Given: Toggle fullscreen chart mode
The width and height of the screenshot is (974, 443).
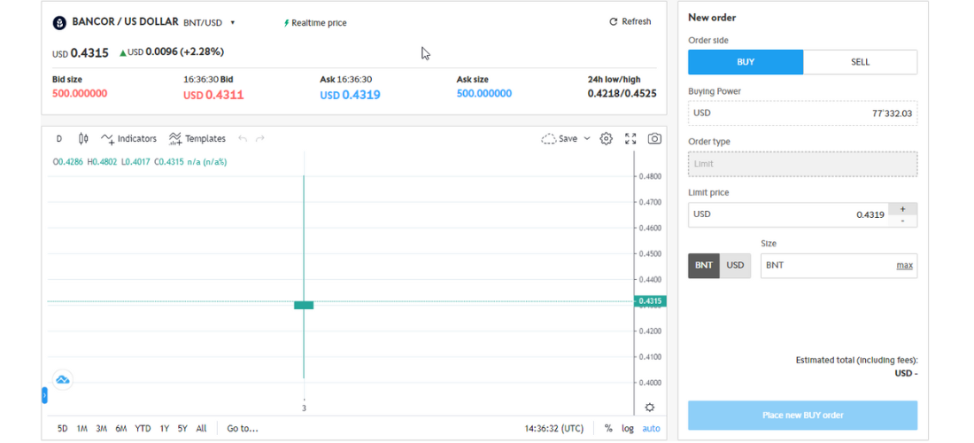Looking at the screenshot, I should coord(630,138).
